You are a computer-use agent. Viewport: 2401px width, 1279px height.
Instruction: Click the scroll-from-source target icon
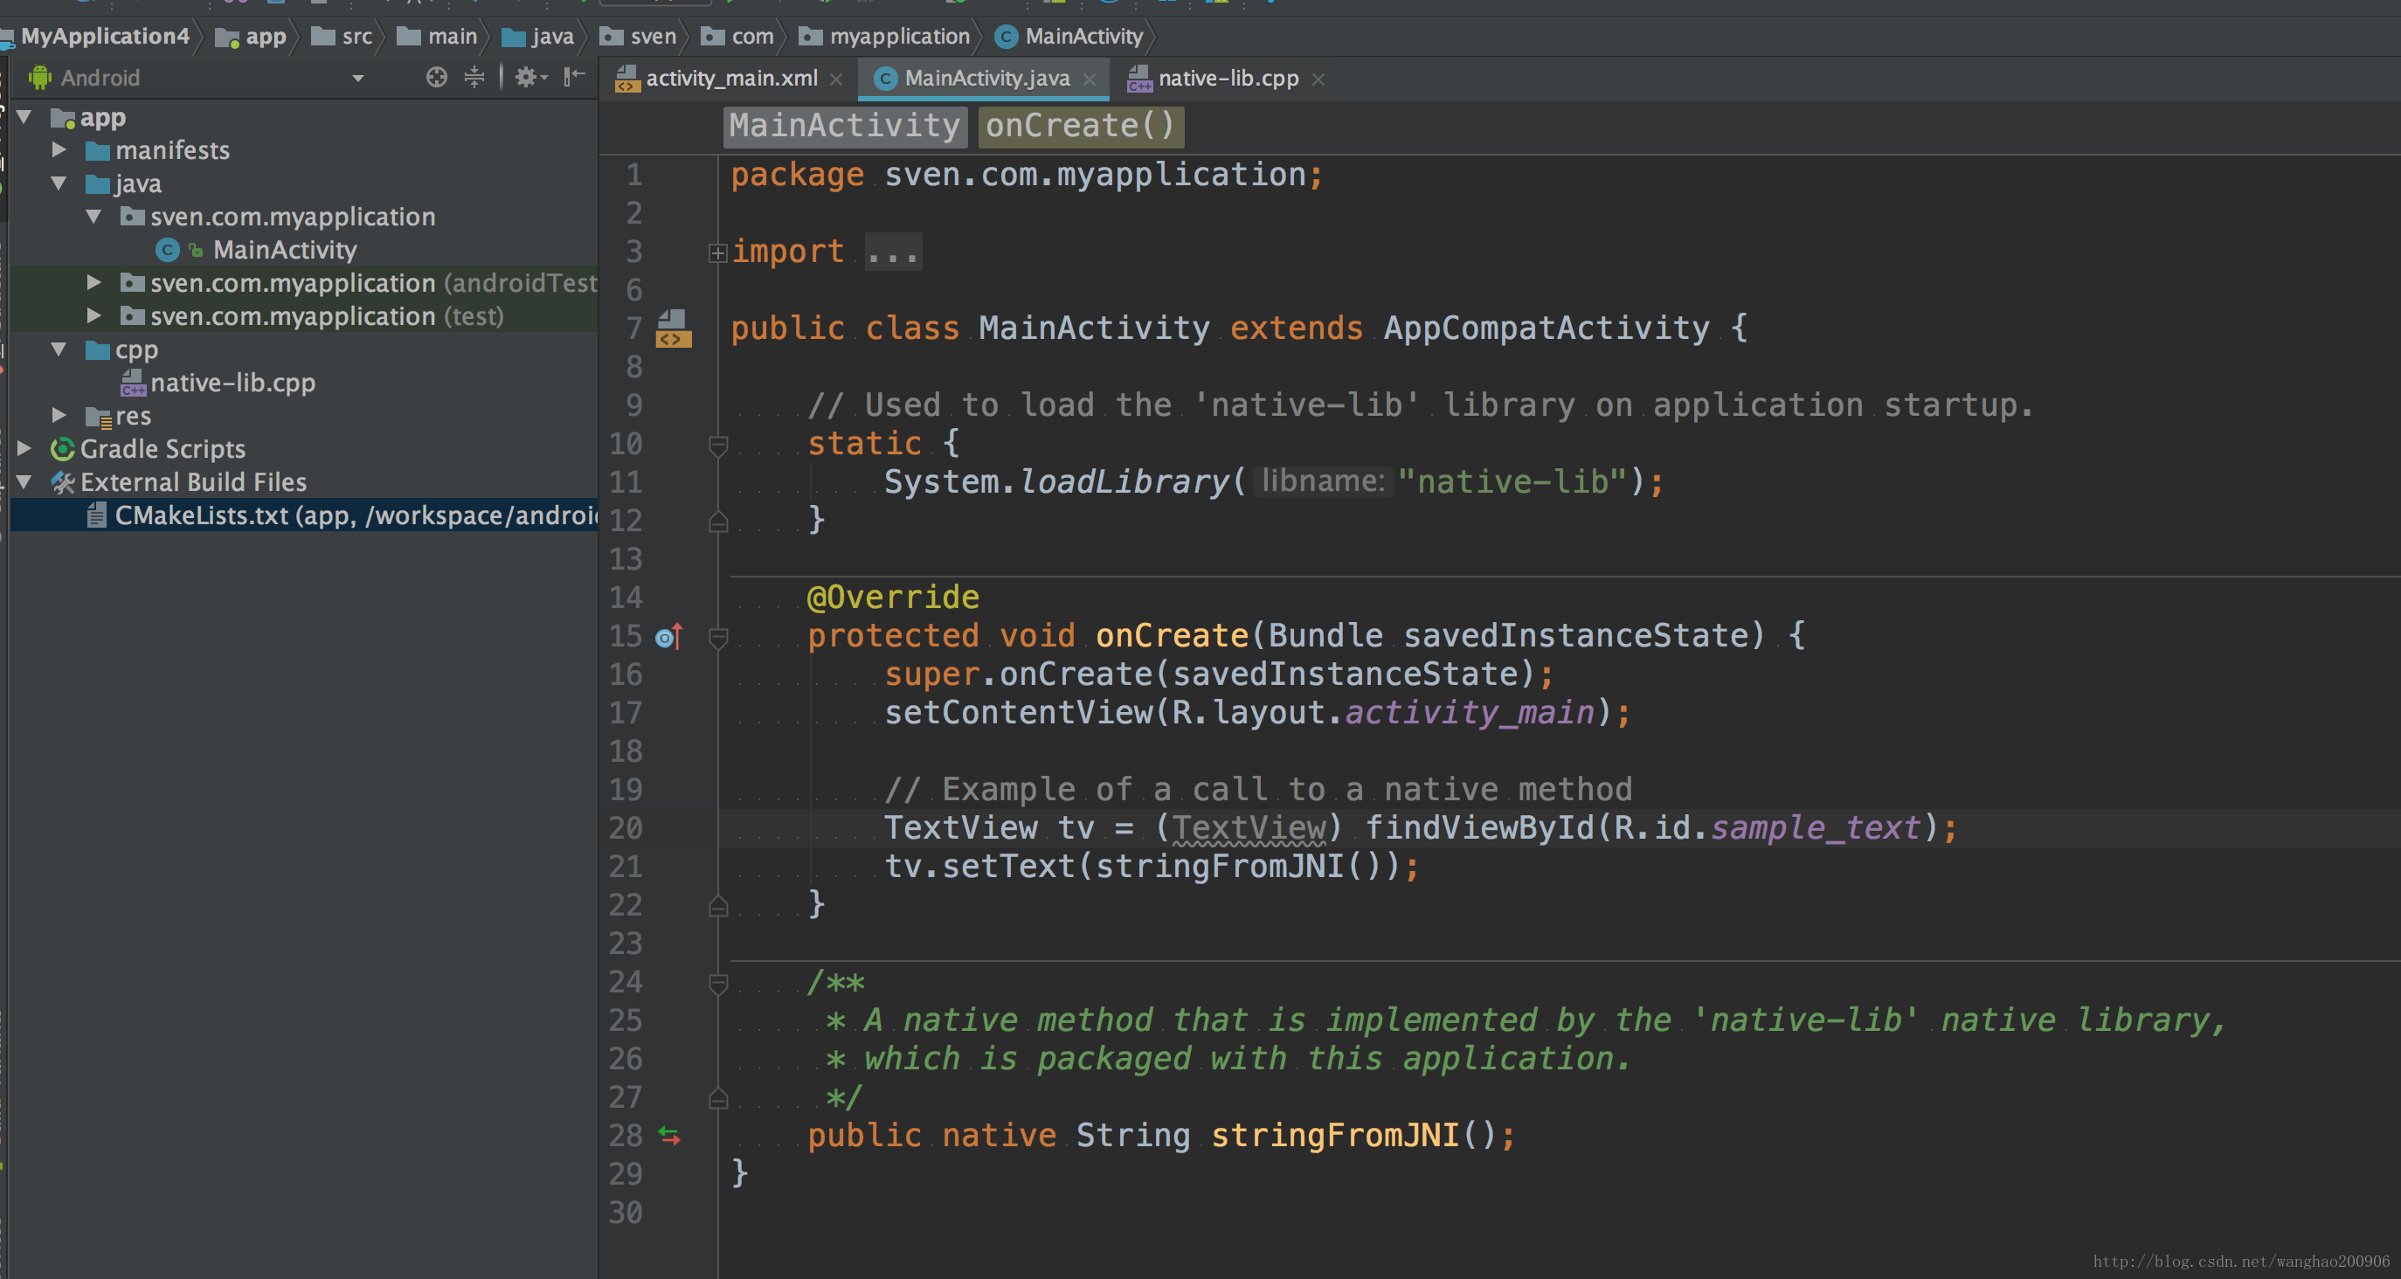(x=436, y=78)
